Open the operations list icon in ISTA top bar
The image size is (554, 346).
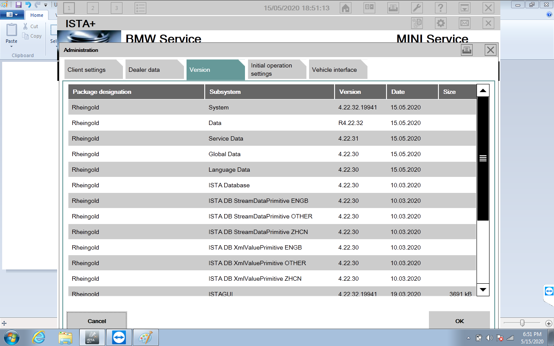(x=140, y=8)
